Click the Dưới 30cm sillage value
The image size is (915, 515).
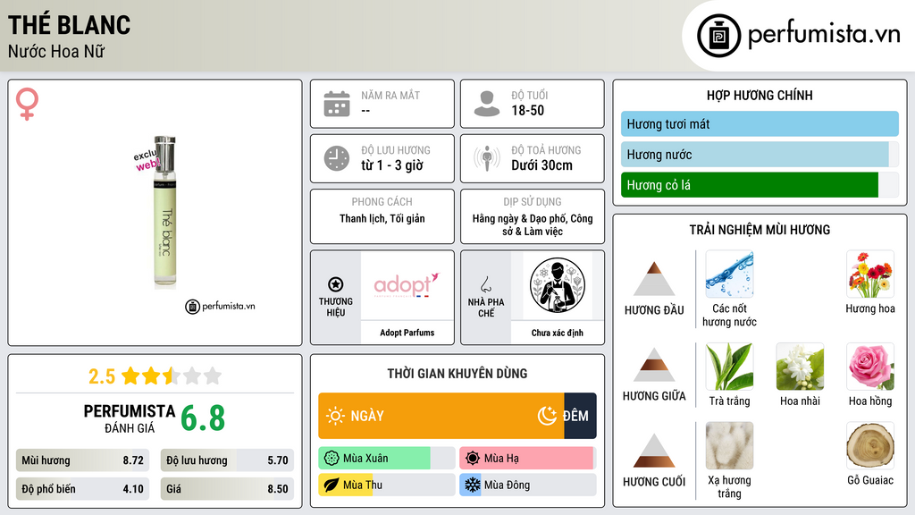pos(541,165)
